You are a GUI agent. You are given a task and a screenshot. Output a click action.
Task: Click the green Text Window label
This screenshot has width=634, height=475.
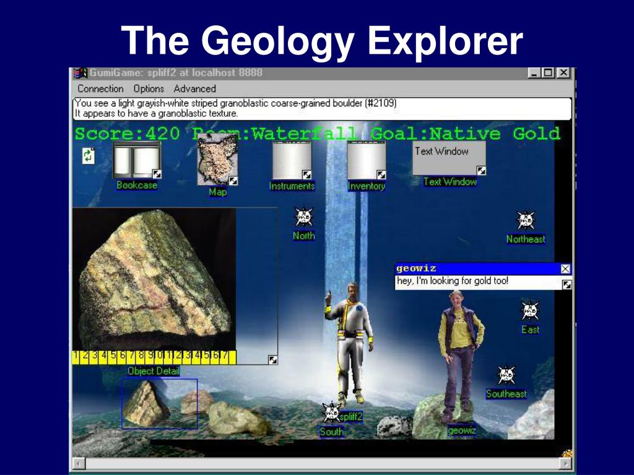click(450, 182)
